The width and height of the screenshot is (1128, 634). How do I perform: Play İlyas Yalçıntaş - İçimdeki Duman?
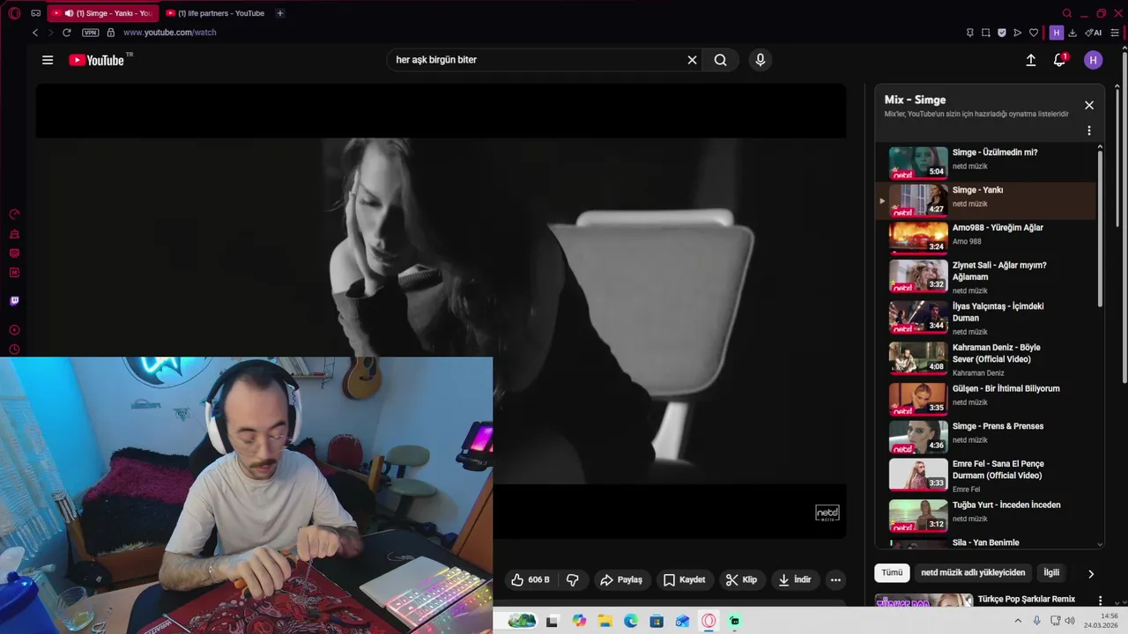click(987, 318)
